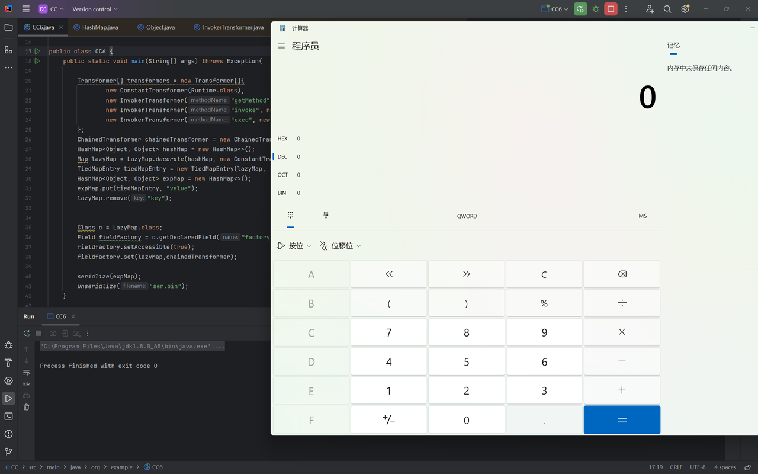Image resolution: width=758 pixels, height=474 pixels.
Task: Close the CC6 run tab
Action: (x=73, y=316)
